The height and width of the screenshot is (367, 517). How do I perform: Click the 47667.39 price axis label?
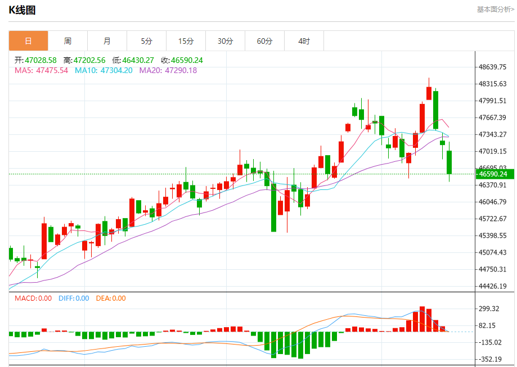point(493,117)
